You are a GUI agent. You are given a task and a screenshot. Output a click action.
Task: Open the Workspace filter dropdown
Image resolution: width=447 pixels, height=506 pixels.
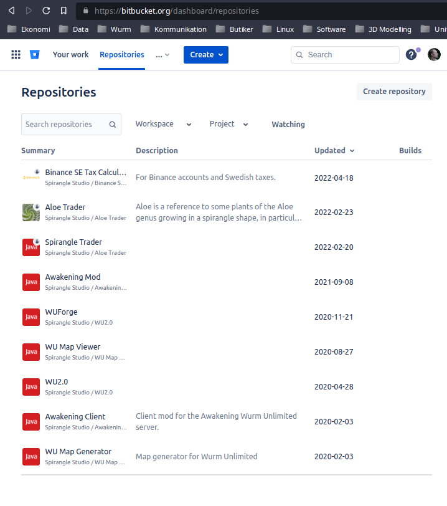pos(164,124)
